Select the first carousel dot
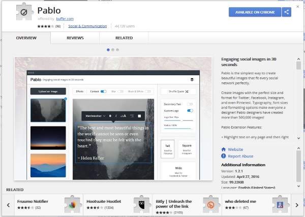This screenshot has height=217, width=305. (x=108, y=50)
